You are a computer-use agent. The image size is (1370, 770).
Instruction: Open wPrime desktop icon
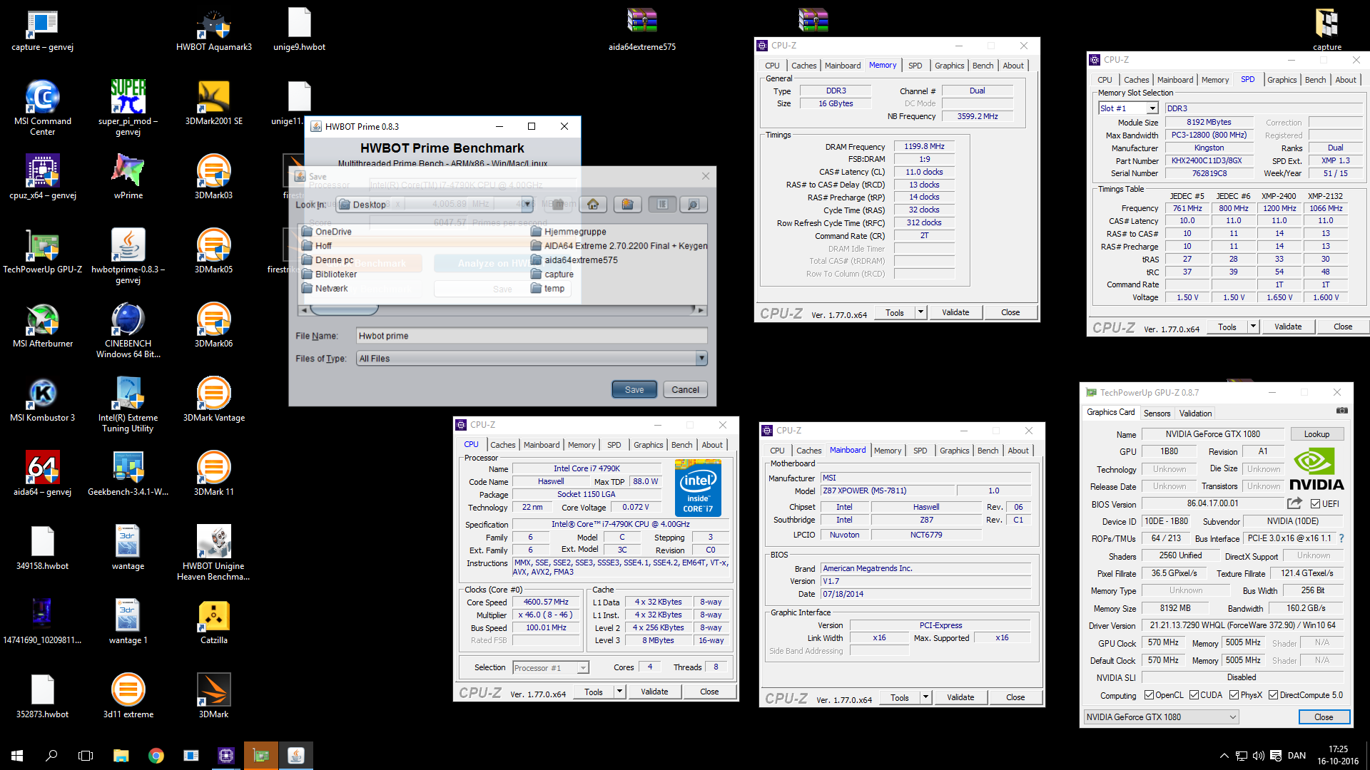pyautogui.click(x=128, y=177)
